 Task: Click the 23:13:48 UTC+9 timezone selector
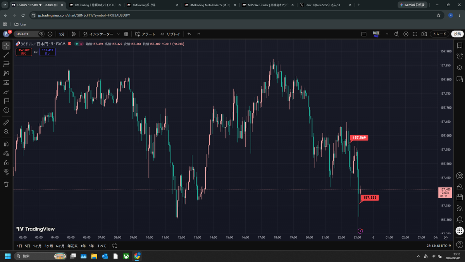[x=439, y=246]
